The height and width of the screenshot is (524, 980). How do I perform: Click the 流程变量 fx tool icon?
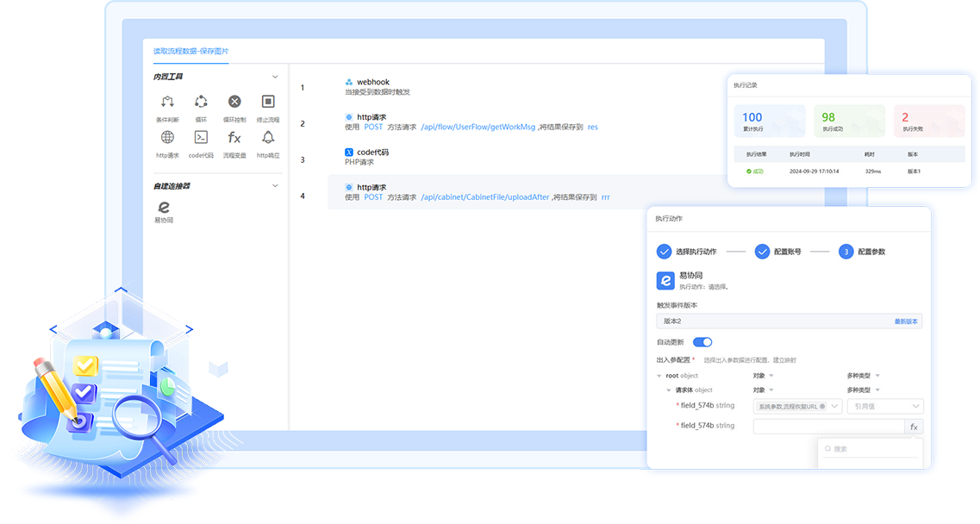(x=234, y=138)
